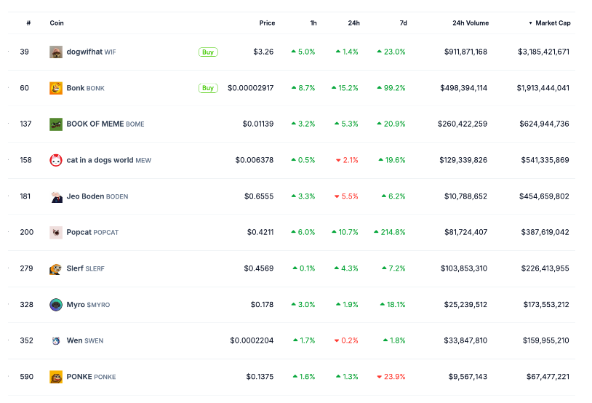The image size is (592, 403).
Task: Click the Jeo Boden coin icon
Action: click(56, 196)
